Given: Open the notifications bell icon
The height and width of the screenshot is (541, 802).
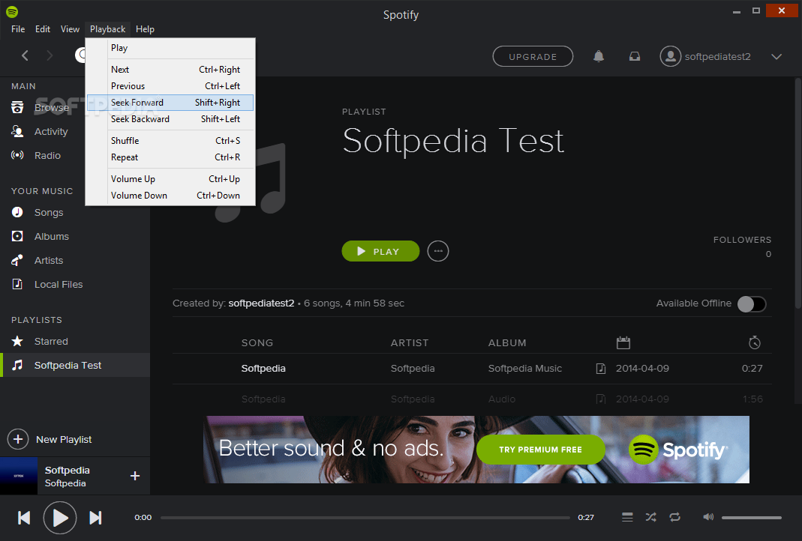Looking at the screenshot, I should pyautogui.click(x=599, y=56).
